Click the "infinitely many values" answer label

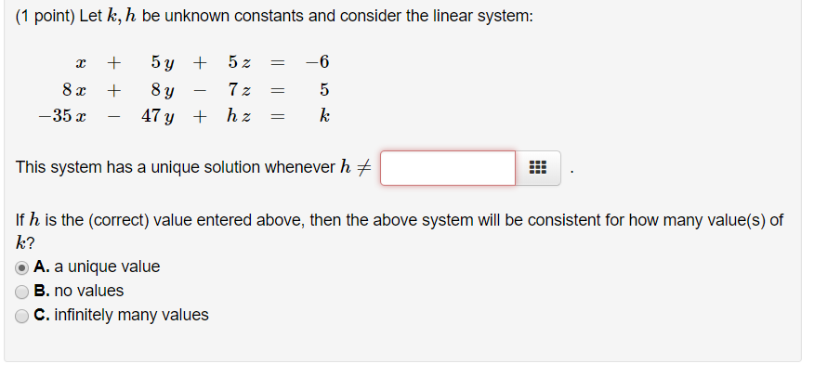pos(131,316)
